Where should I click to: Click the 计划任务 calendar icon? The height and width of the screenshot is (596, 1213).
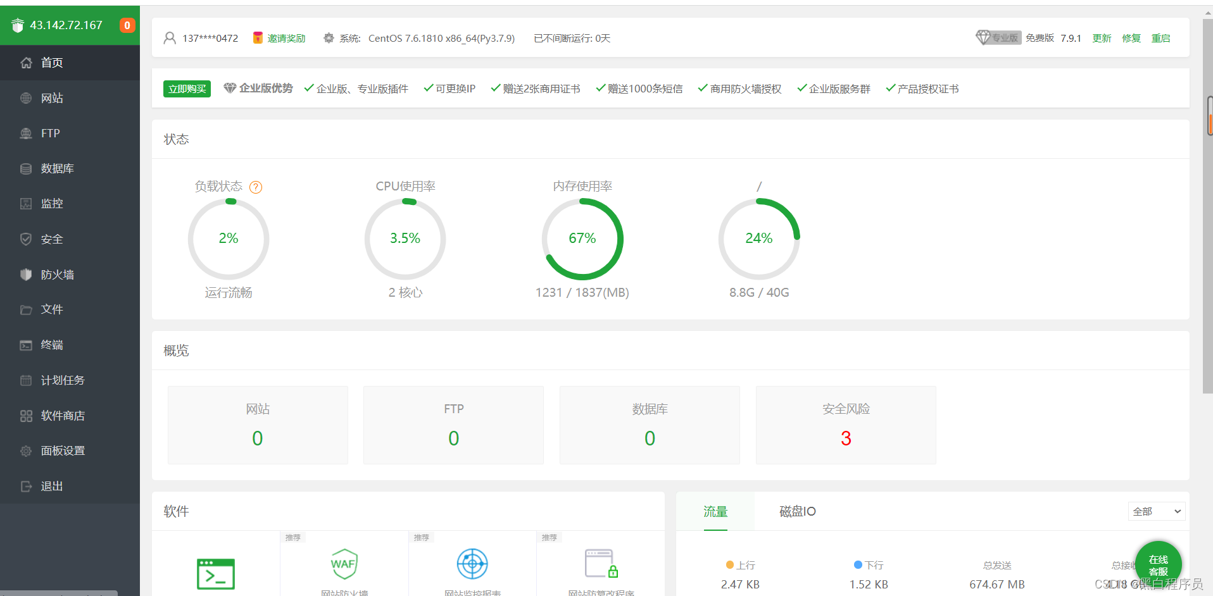[26, 380]
